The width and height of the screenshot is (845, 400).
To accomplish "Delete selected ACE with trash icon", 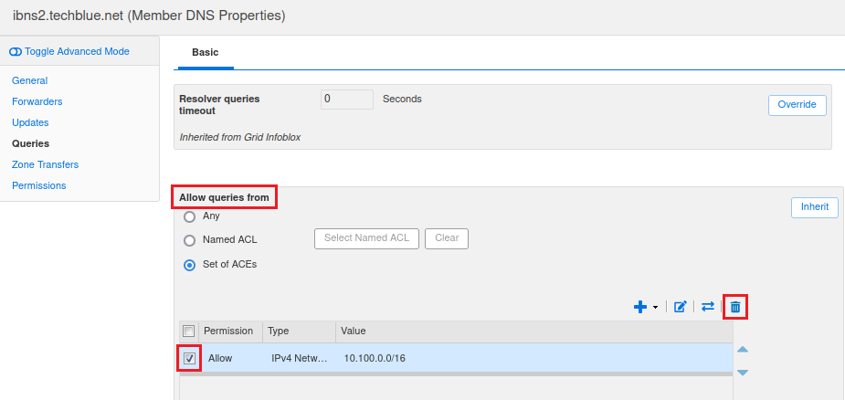I will 735,307.
